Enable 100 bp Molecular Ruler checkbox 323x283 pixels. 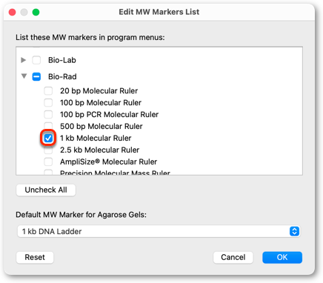(x=48, y=102)
